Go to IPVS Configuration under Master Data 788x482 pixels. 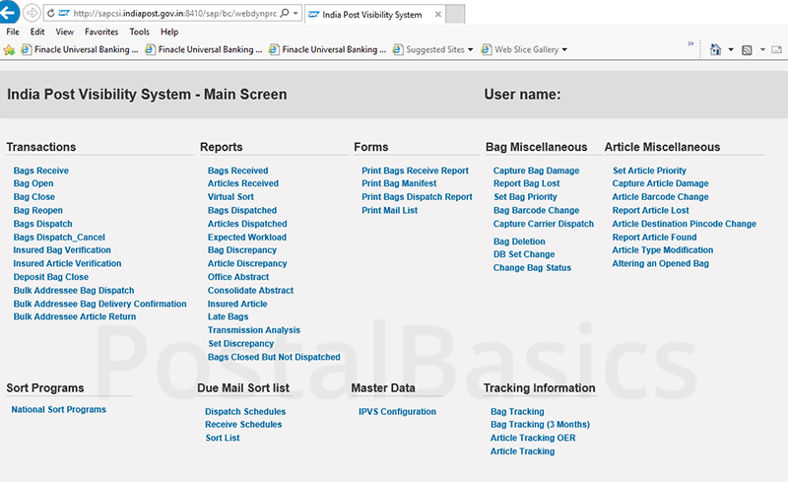coord(397,412)
